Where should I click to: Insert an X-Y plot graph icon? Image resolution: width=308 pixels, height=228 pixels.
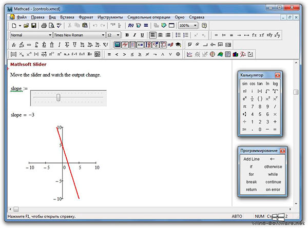189,54
